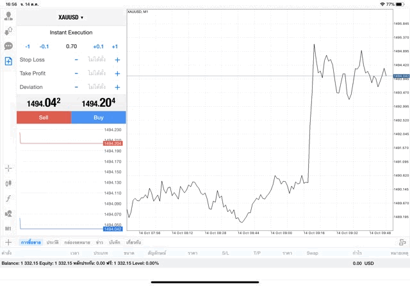Open the chat messages bubble icon
Viewport: 410px width, 286px height.
8,46
